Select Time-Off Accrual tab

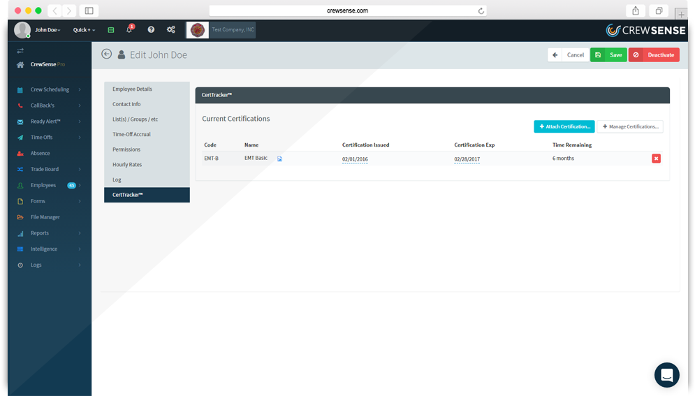pyautogui.click(x=147, y=134)
